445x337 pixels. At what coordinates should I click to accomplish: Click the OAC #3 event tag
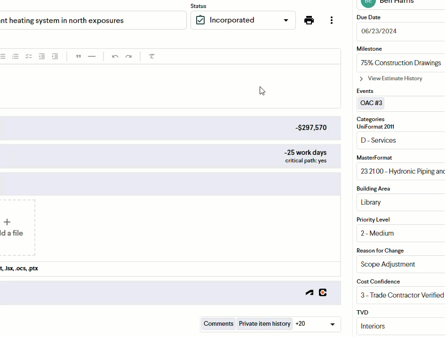click(371, 103)
